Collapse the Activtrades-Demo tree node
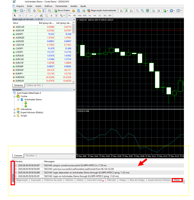Screen dimensions: 194x200 pyautogui.click(x=18, y=100)
